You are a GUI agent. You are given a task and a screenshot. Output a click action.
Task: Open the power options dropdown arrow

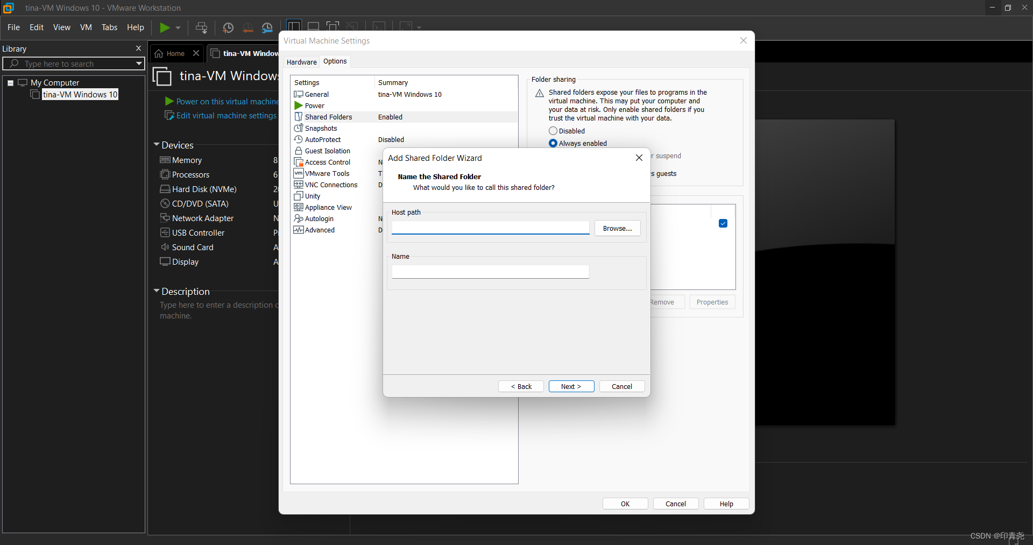(x=178, y=28)
